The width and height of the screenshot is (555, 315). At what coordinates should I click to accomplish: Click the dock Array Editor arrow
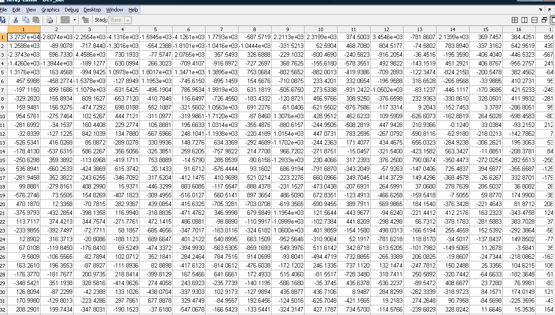pos(540,9)
